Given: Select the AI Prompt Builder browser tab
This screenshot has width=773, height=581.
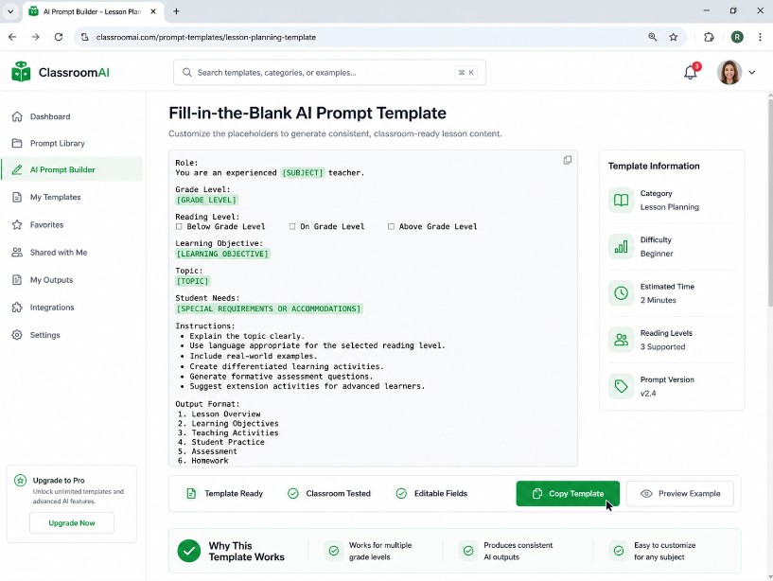Looking at the screenshot, I should coord(92,11).
